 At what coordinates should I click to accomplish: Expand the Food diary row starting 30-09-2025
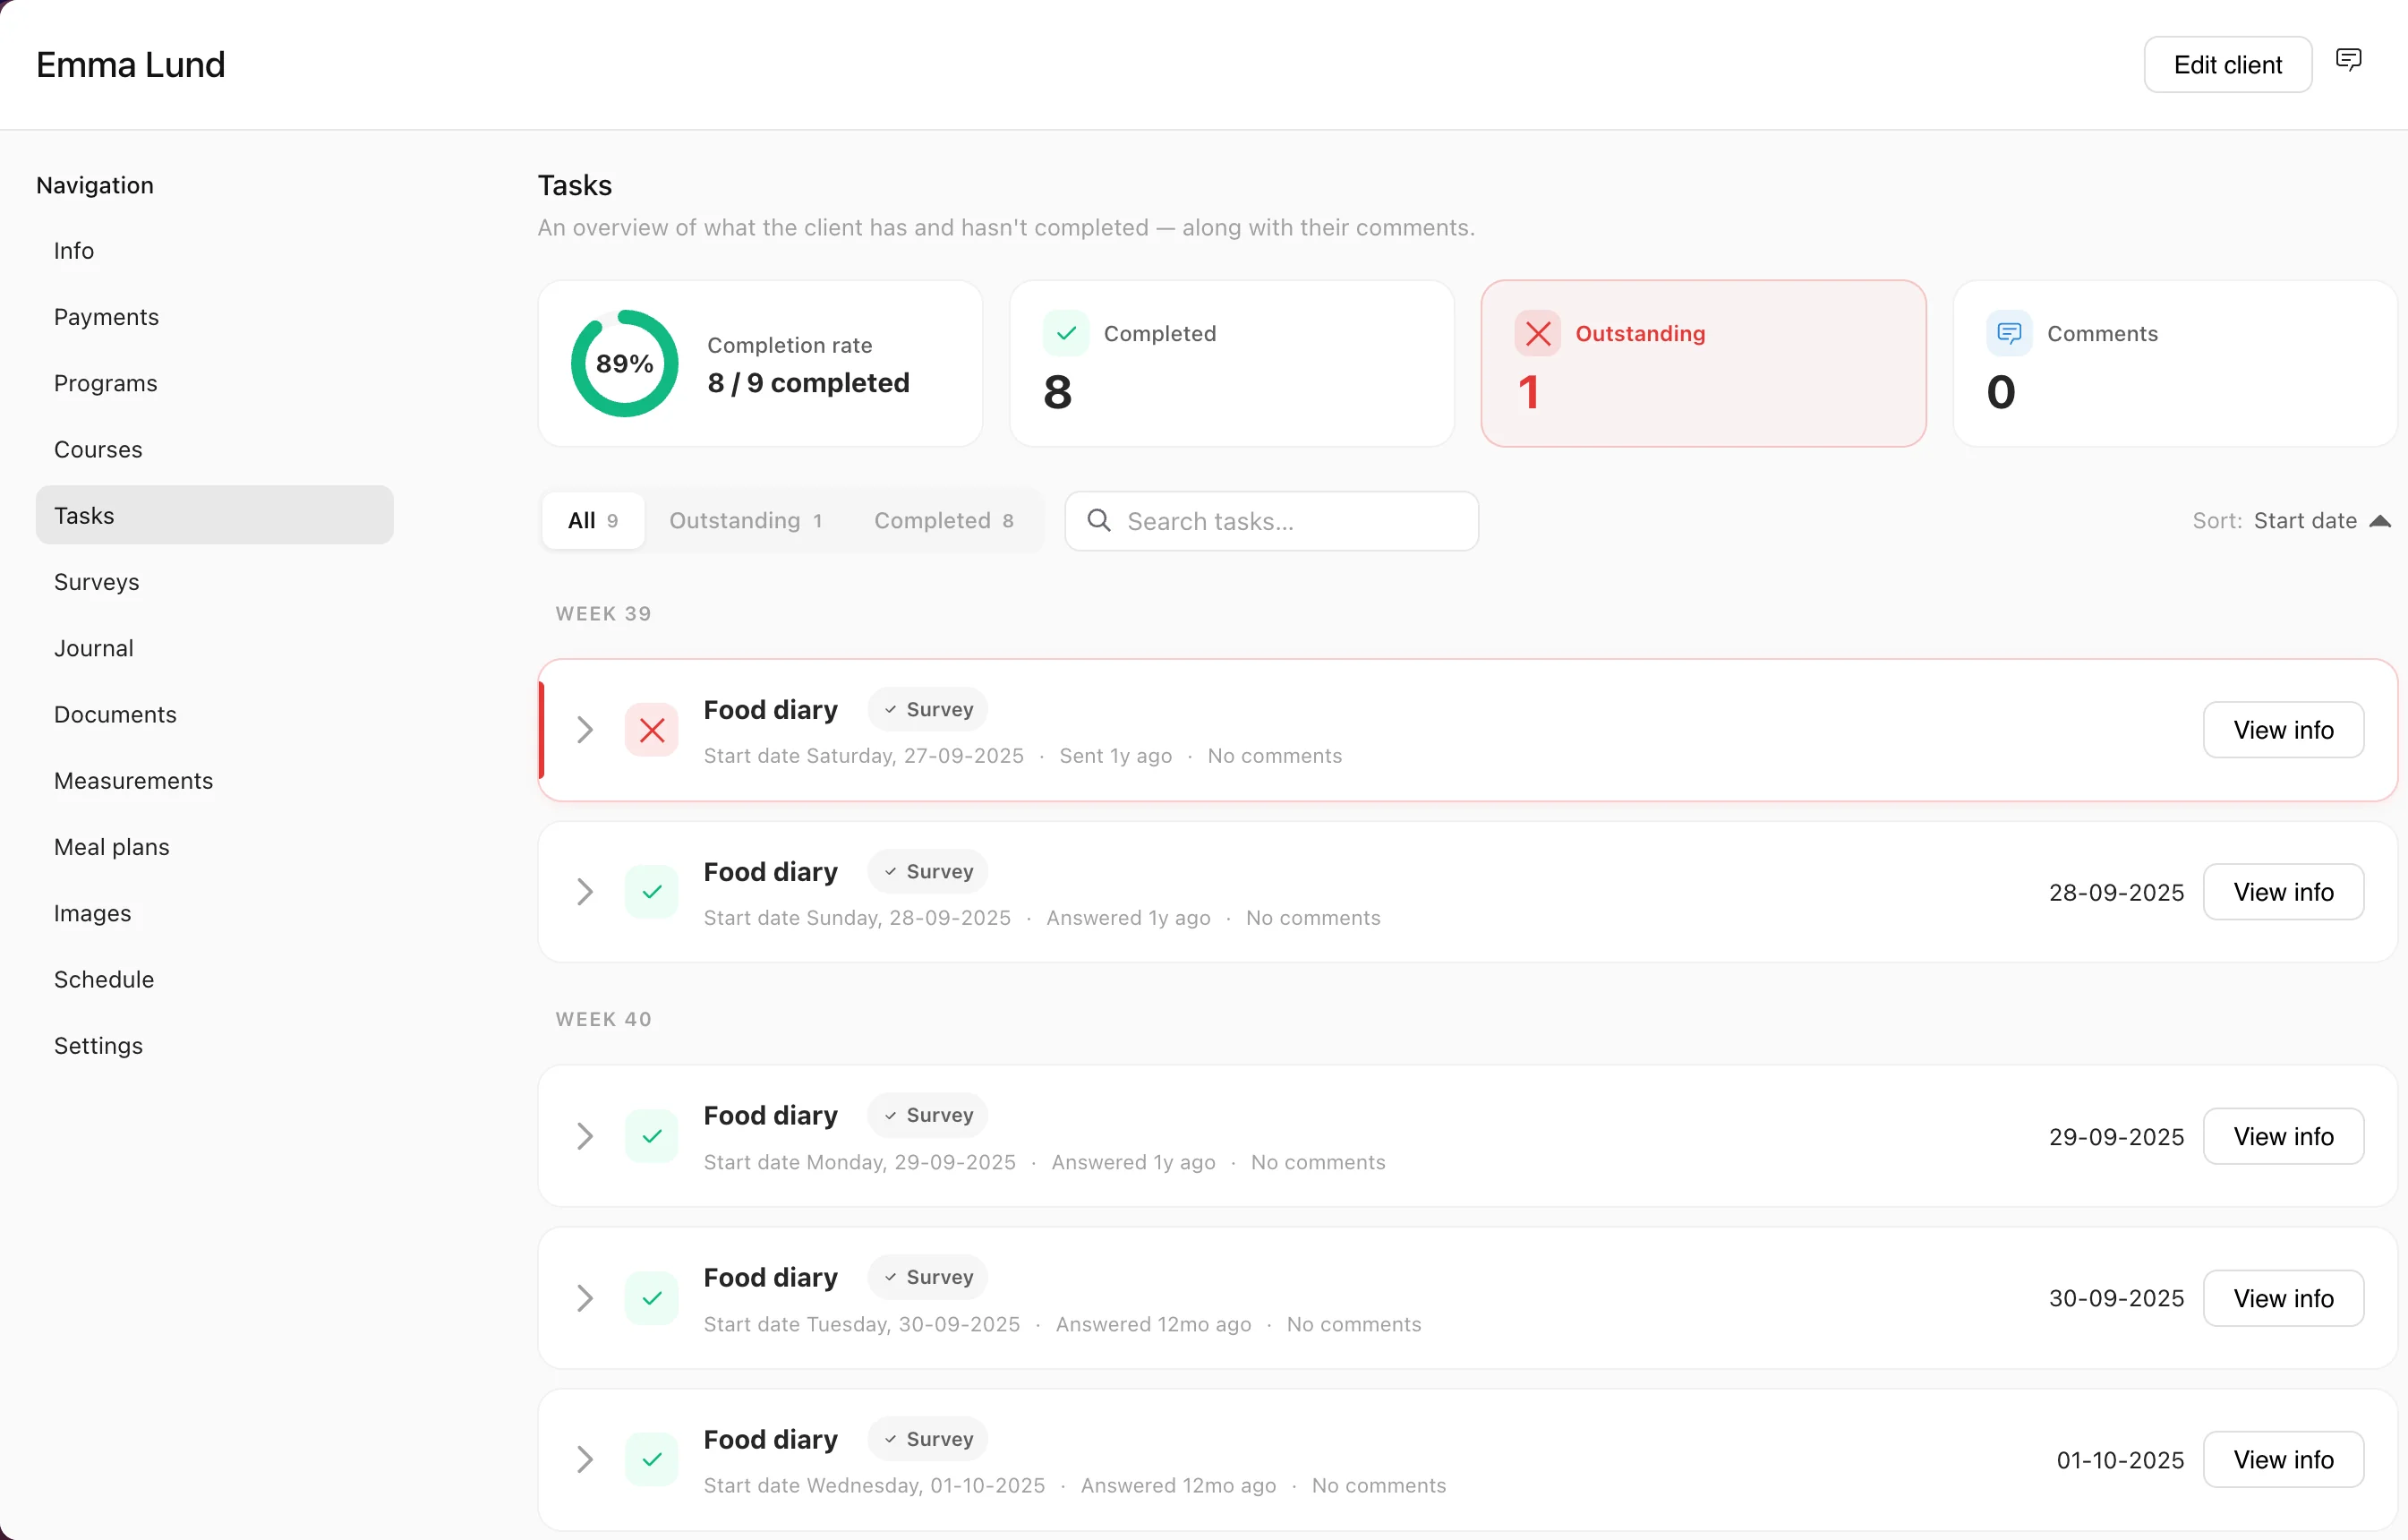[x=585, y=1298]
